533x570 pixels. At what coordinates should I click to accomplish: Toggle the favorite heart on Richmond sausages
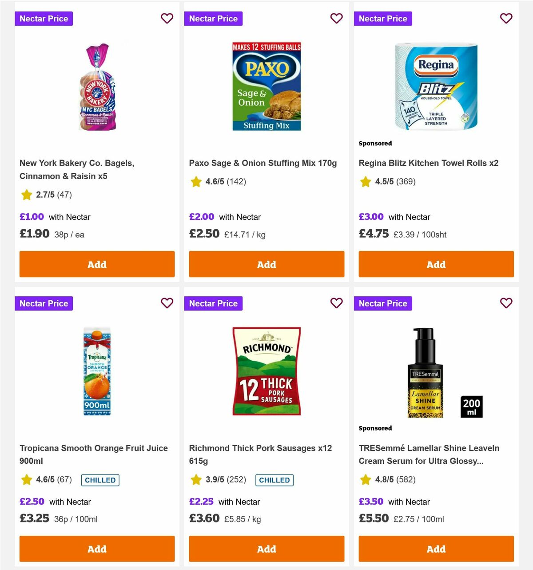coord(337,303)
